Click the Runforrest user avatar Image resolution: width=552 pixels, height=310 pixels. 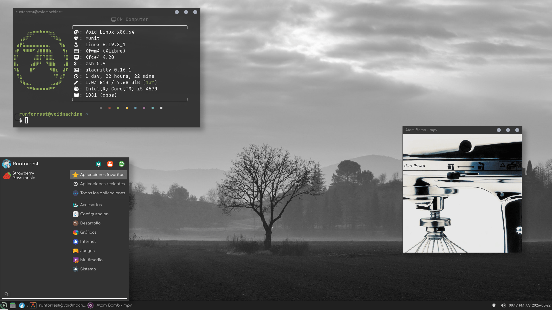click(7, 164)
